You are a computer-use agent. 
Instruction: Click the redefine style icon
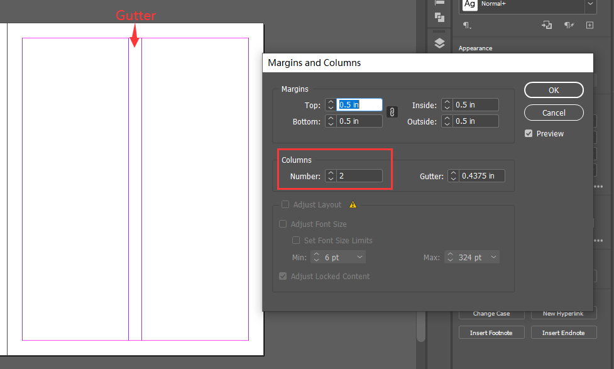click(x=547, y=26)
